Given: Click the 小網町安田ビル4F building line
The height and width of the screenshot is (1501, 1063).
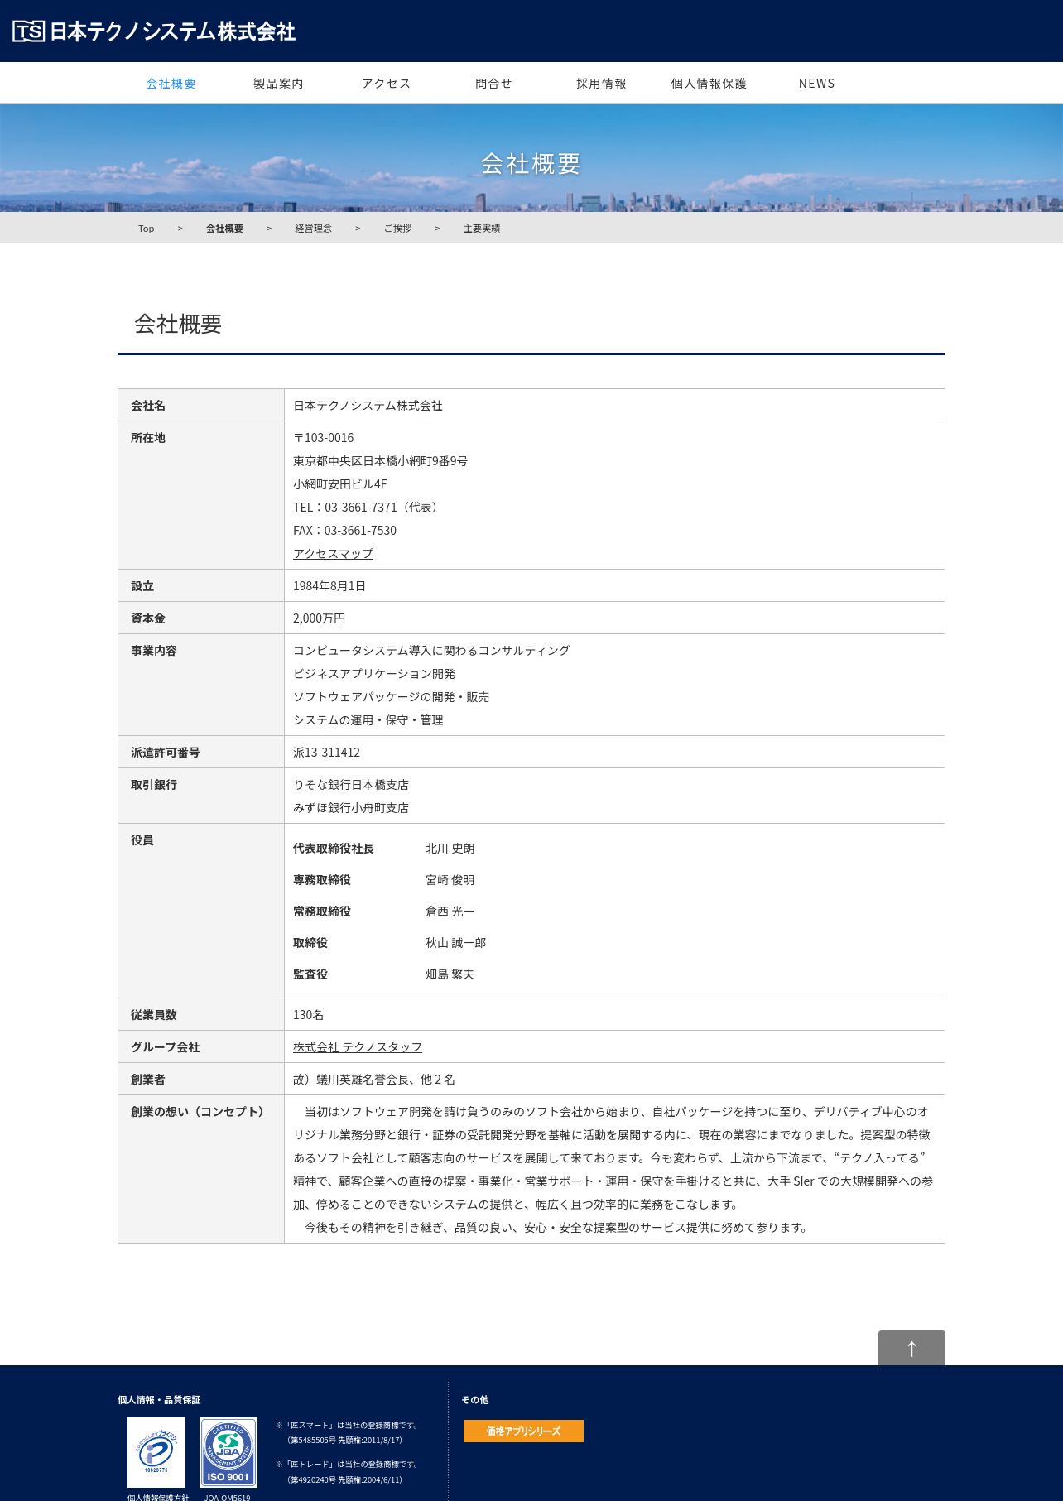Looking at the screenshot, I should [340, 484].
